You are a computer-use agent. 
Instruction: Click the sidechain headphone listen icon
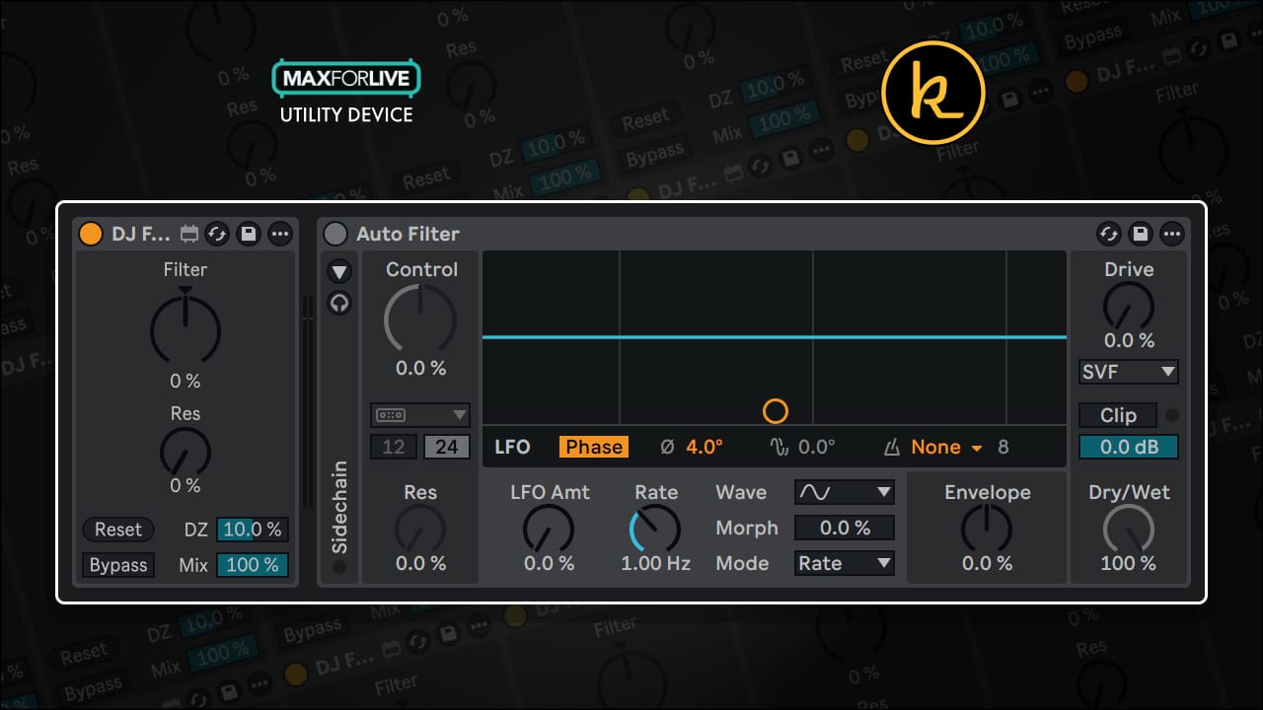pos(339,303)
